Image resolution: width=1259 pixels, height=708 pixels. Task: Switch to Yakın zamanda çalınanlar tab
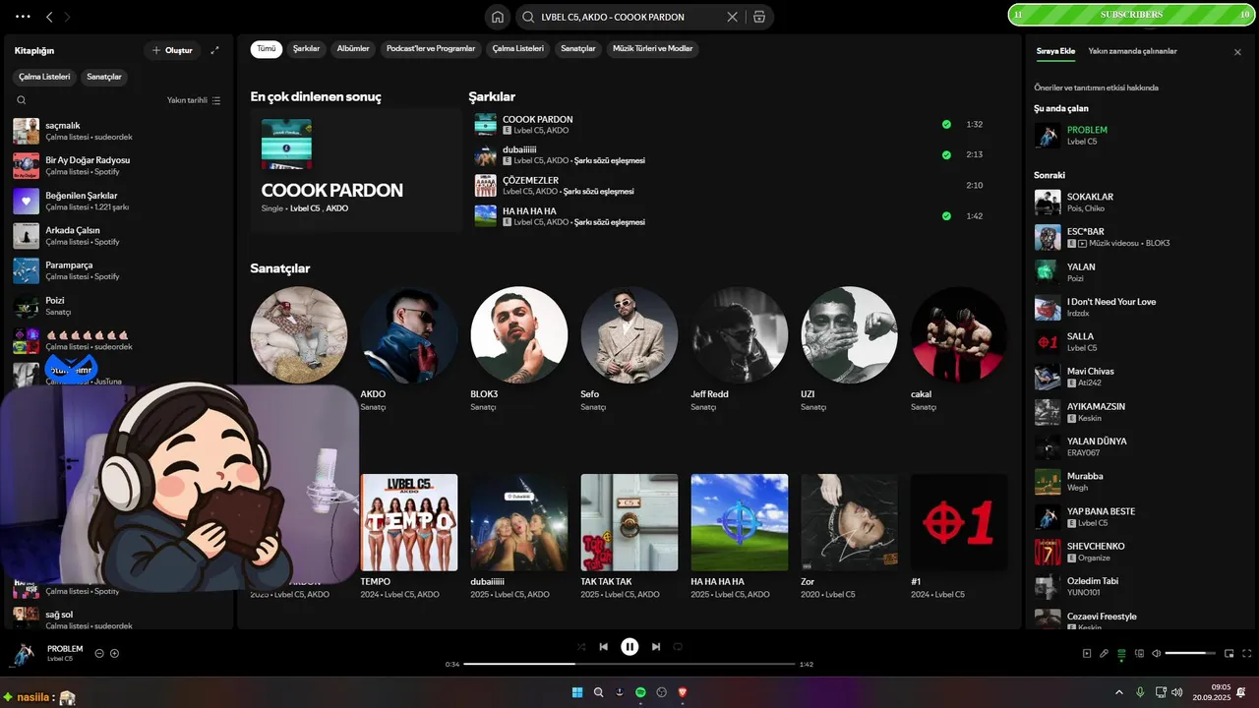[x=1132, y=51]
